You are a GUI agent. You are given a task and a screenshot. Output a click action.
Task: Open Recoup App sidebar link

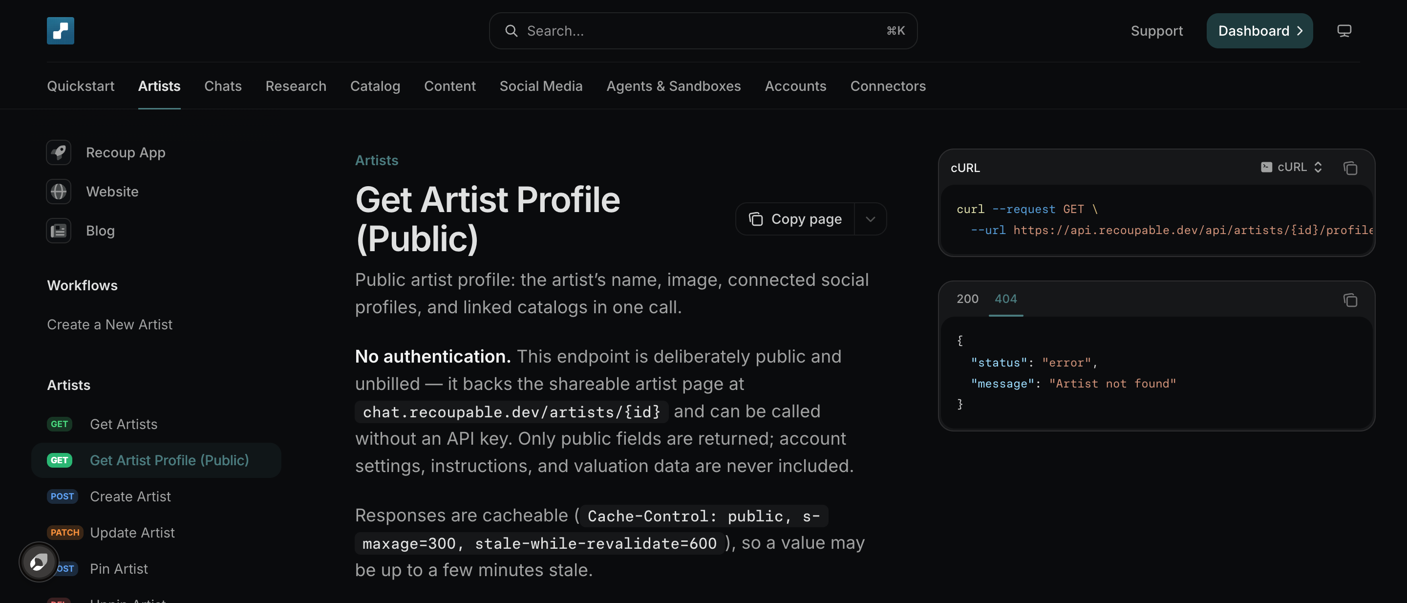pos(126,152)
